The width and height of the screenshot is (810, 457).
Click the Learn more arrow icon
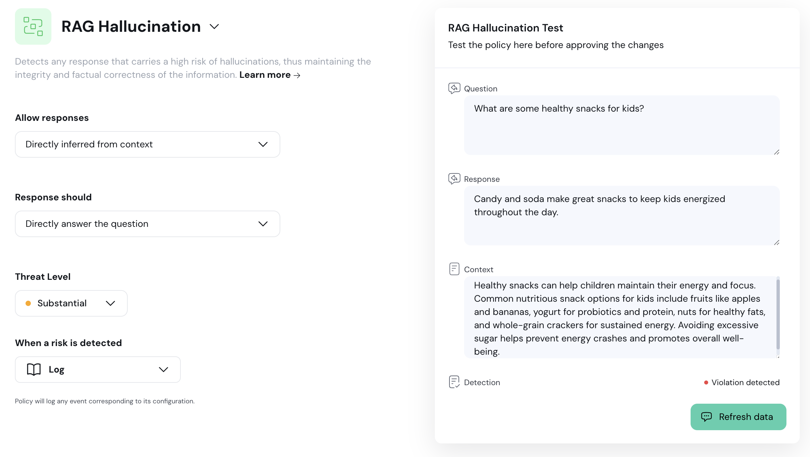pos(297,76)
